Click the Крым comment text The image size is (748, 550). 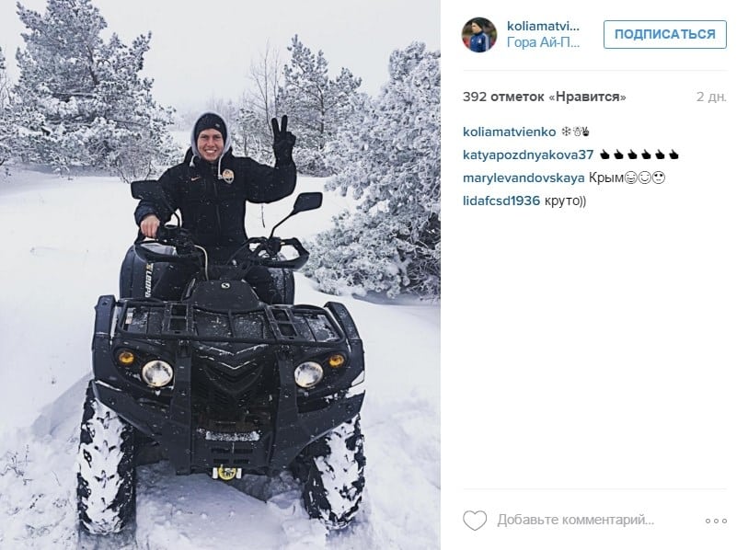point(606,178)
